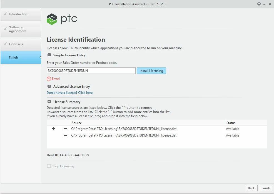Close the PTC Installation Assistant window
274x194 pixels.
[270, 4]
